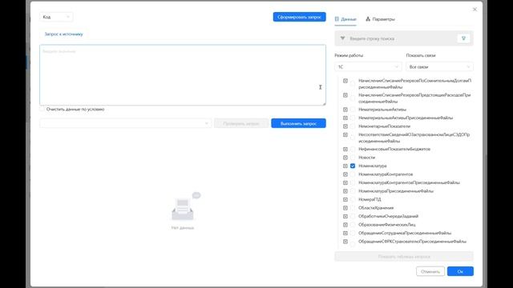
Task: Expand НачислениеСписаниеРезервовПредстоящихРасходов node
Action: pos(345,95)
